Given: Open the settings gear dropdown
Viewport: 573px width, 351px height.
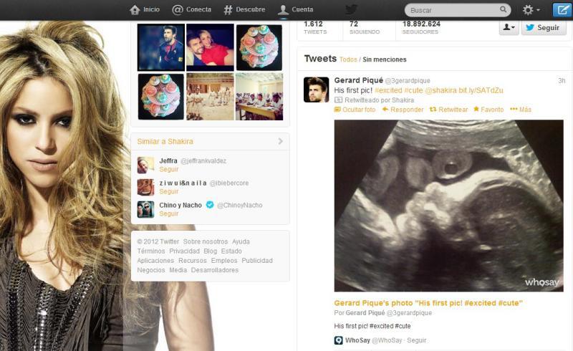Looking at the screenshot, I should tap(531, 10).
